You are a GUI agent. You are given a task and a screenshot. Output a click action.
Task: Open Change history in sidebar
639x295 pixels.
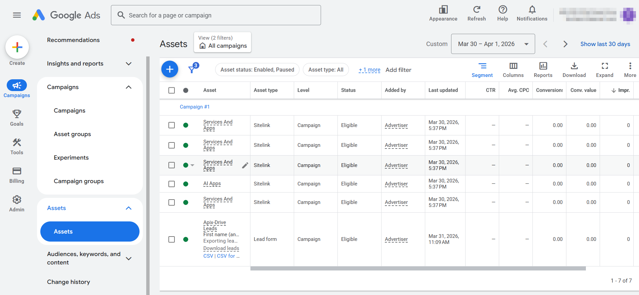(x=69, y=282)
